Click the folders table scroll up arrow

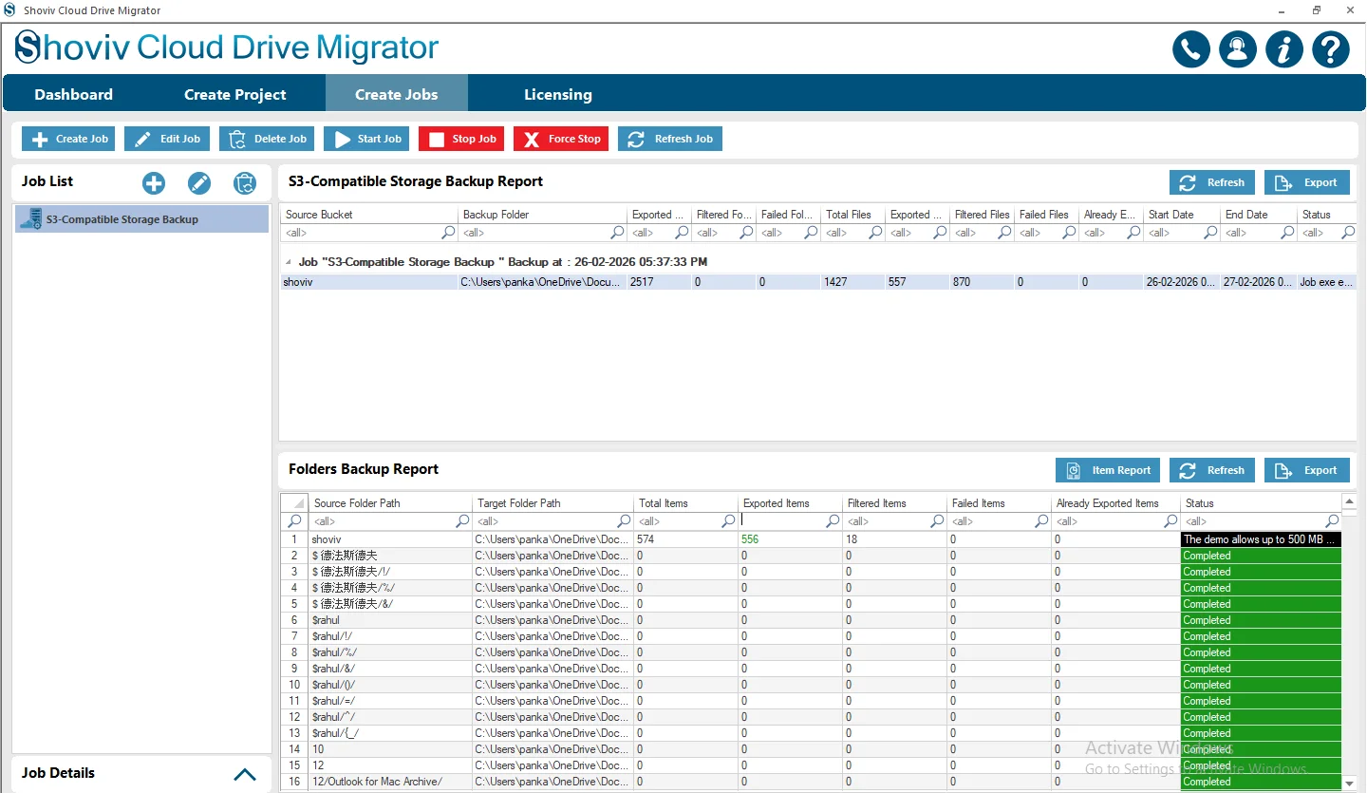click(x=1349, y=500)
